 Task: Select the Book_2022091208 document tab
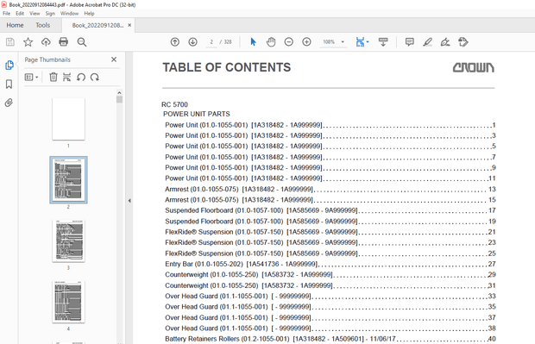click(98, 25)
